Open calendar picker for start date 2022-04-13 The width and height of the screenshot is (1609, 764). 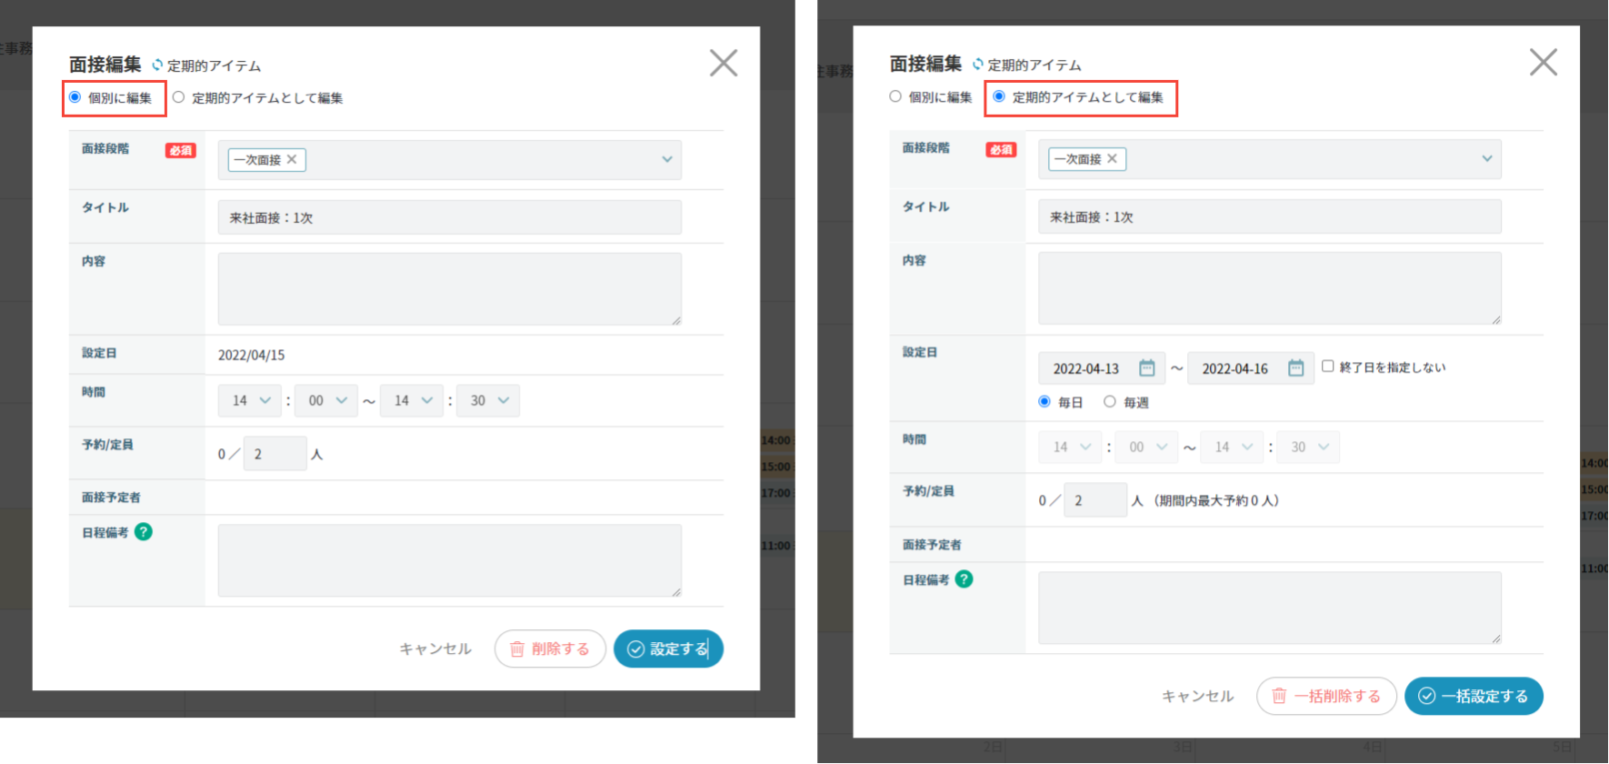pos(1146,368)
